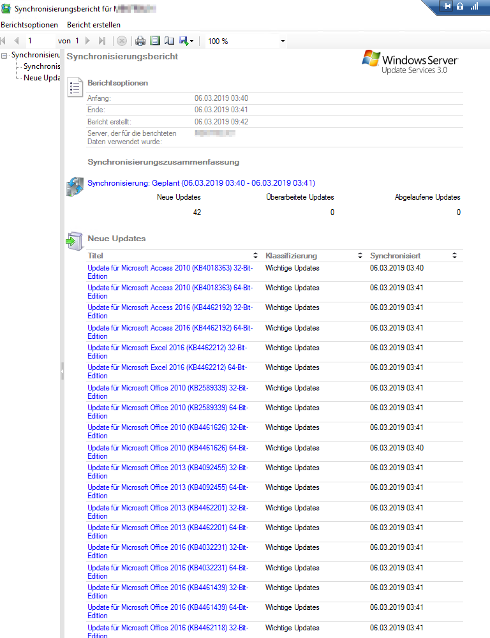Open Office 2010 KB2589339 32-Bit update
Image resolution: width=490 pixels, height=638 pixels.
(x=168, y=392)
